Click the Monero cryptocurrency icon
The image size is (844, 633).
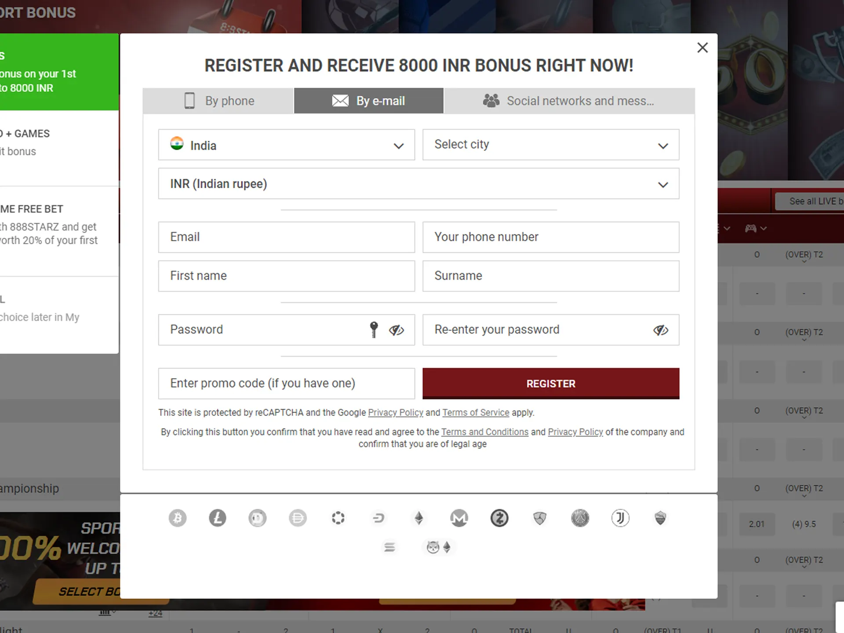(459, 518)
